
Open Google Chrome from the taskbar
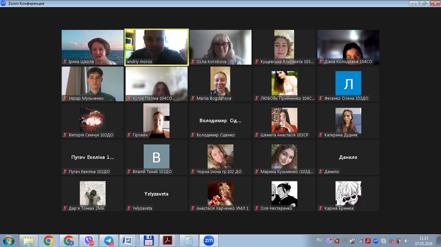[49, 241]
